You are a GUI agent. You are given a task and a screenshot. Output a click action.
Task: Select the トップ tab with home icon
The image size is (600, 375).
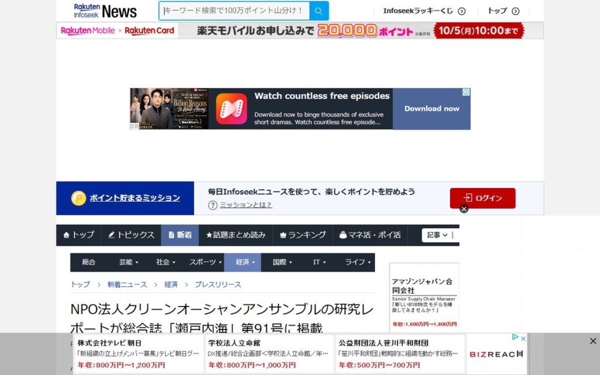79,235
